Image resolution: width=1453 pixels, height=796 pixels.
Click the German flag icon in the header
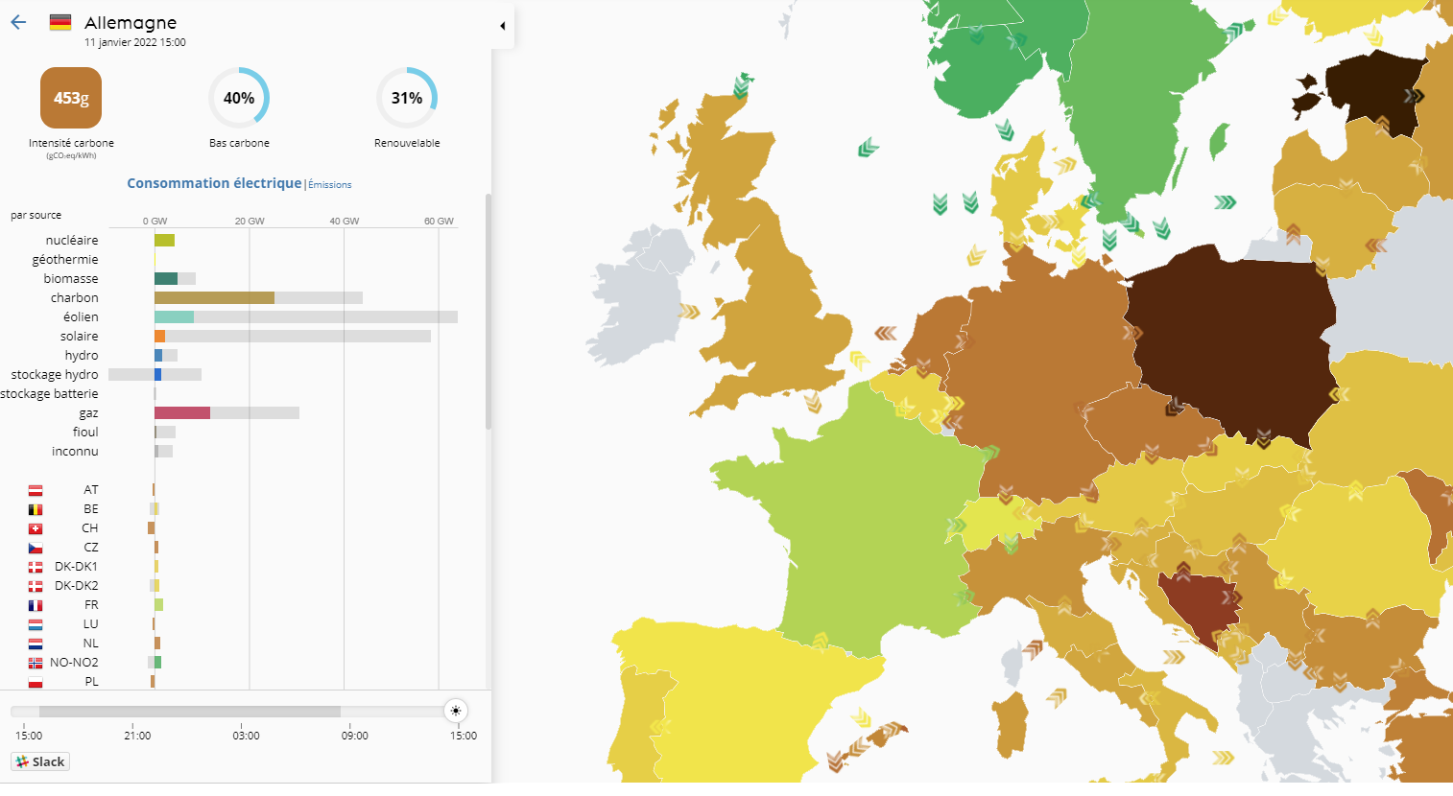(x=60, y=23)
